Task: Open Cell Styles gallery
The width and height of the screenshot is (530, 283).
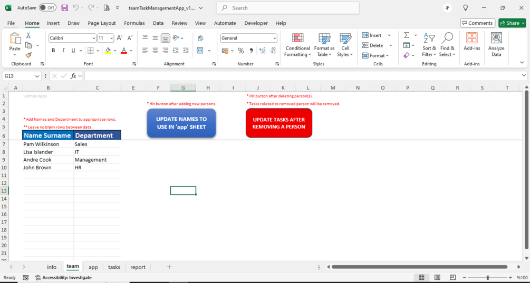Action: pos(345,45)
